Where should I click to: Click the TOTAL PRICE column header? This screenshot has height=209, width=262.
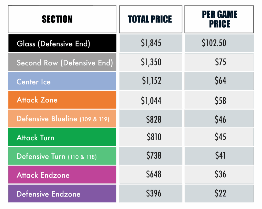150,19
